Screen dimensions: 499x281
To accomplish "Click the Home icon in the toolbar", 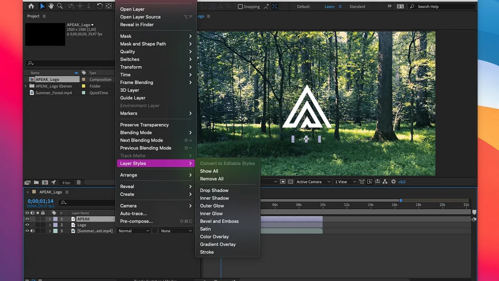I will click(31, 6).
